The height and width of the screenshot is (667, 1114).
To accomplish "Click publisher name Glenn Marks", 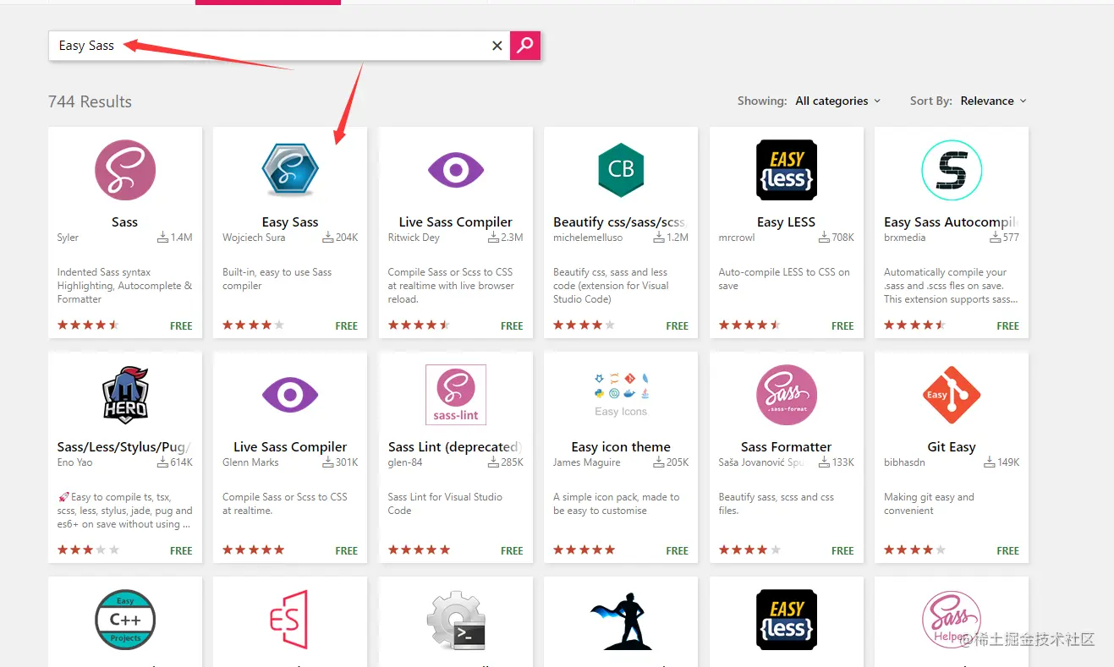I will coord(250,462).
